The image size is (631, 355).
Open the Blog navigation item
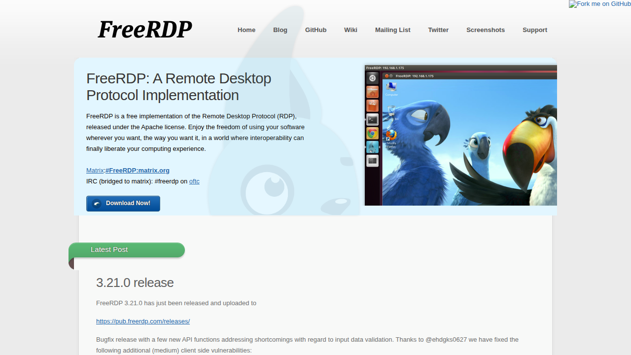click(280, 30)
